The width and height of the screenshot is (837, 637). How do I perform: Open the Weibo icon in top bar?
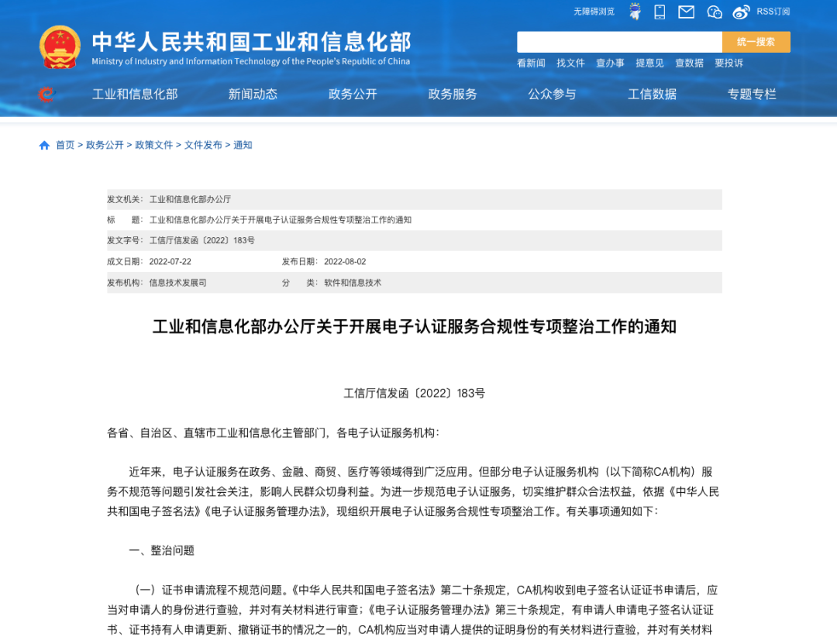point(741,12)
